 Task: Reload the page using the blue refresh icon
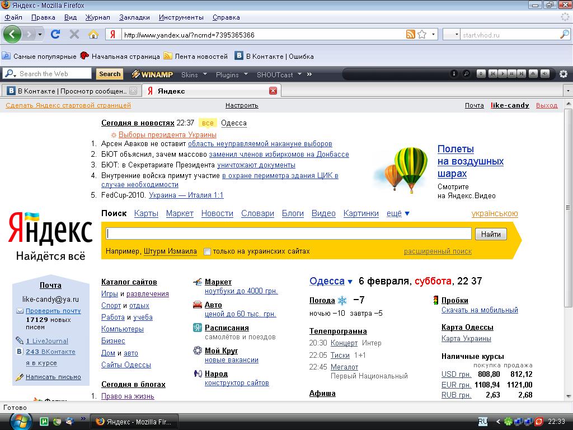tap(55, 34)
